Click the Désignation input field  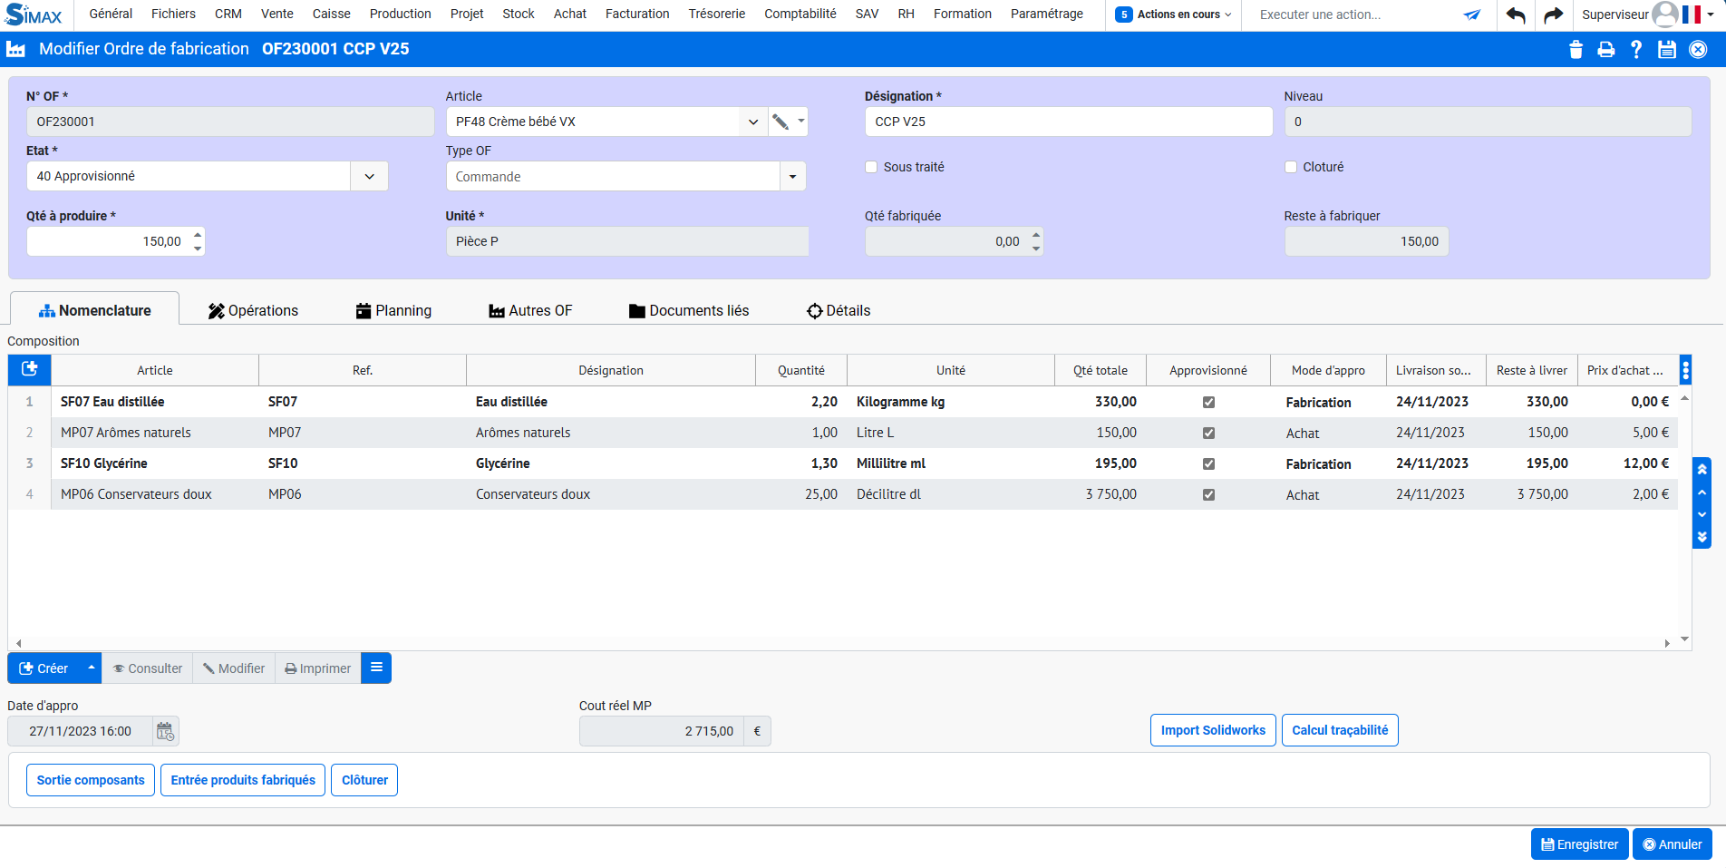1068,122
